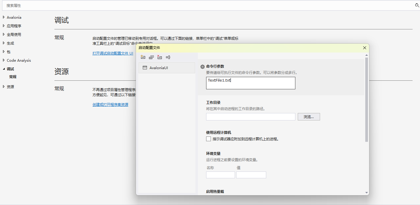420x205 pixels.
Task: Click the 工作目录 path field
Action: (x=251, y=117)
